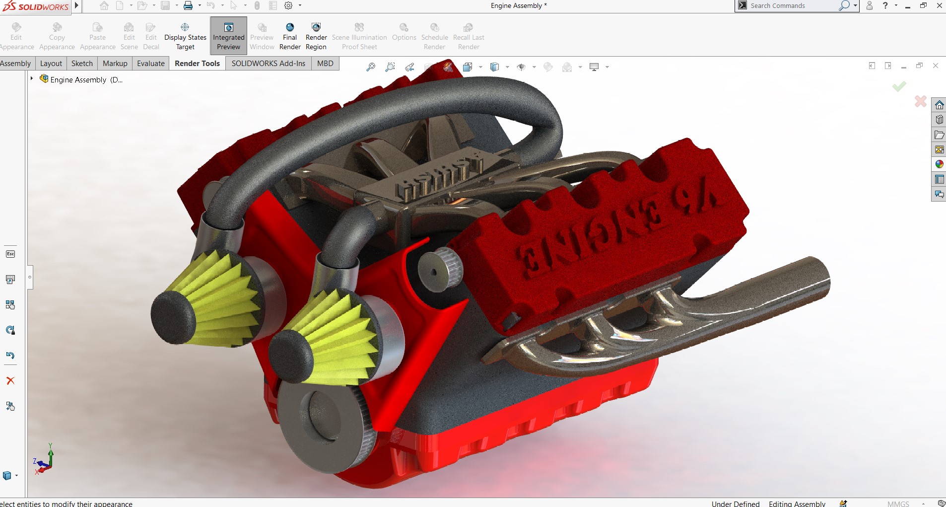Open the View Palette pane icon

click(x=939, y=149)
